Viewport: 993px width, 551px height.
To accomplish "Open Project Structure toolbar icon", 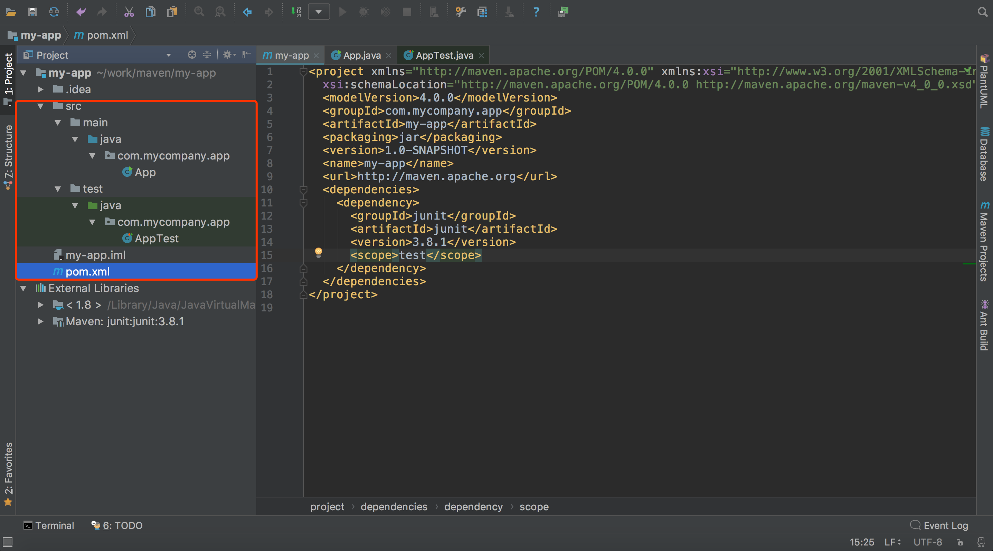I will (x=482, y=12).
